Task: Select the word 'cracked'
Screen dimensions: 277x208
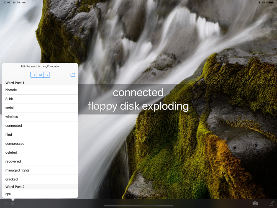Action: (x=40, y=179)
